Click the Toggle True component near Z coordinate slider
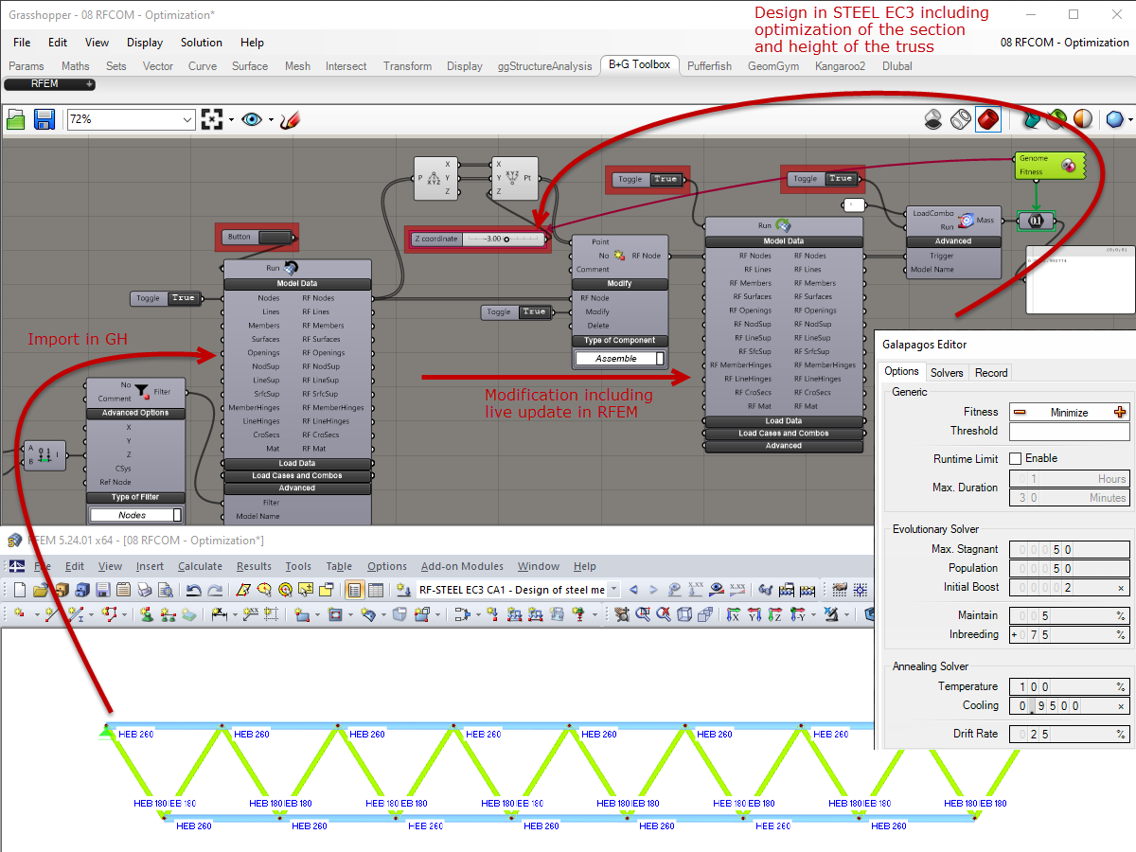 point(517,311)
